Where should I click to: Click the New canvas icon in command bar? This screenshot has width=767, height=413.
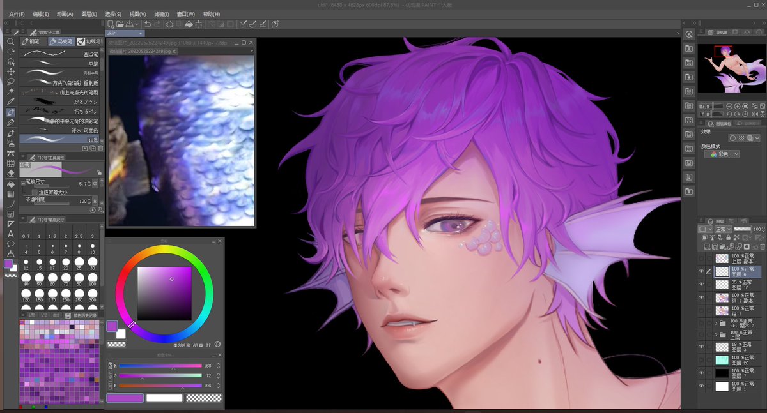(110, 24)
